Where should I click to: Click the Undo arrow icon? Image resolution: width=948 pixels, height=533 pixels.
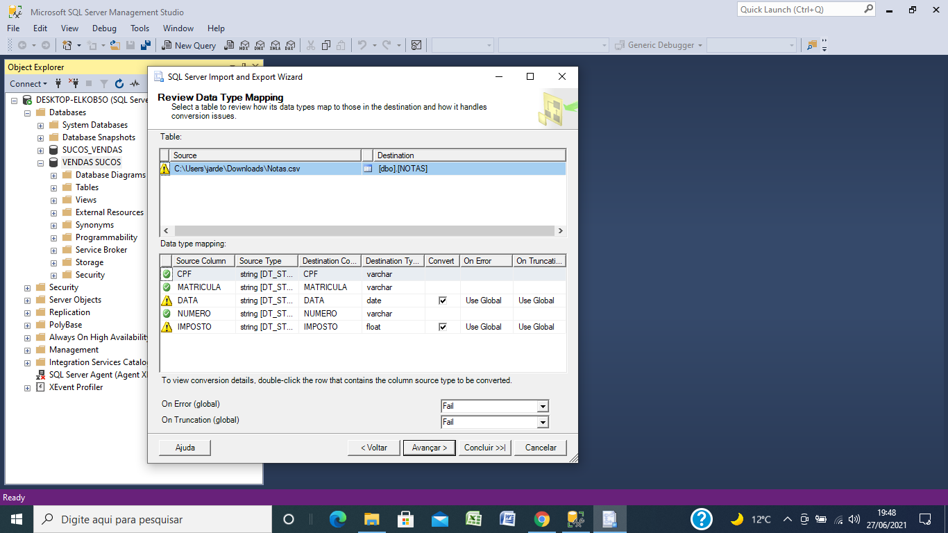362,45
